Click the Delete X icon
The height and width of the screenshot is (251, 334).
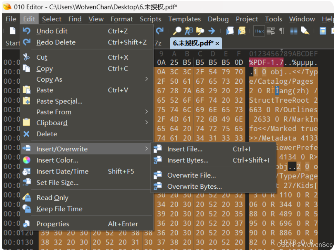pyautogui.click(x=27, y=134)
